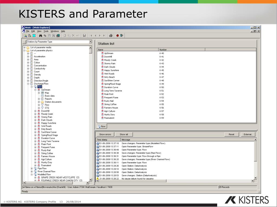Click the Show all button
Screen dimensions: 277x207
coord(124,134)
